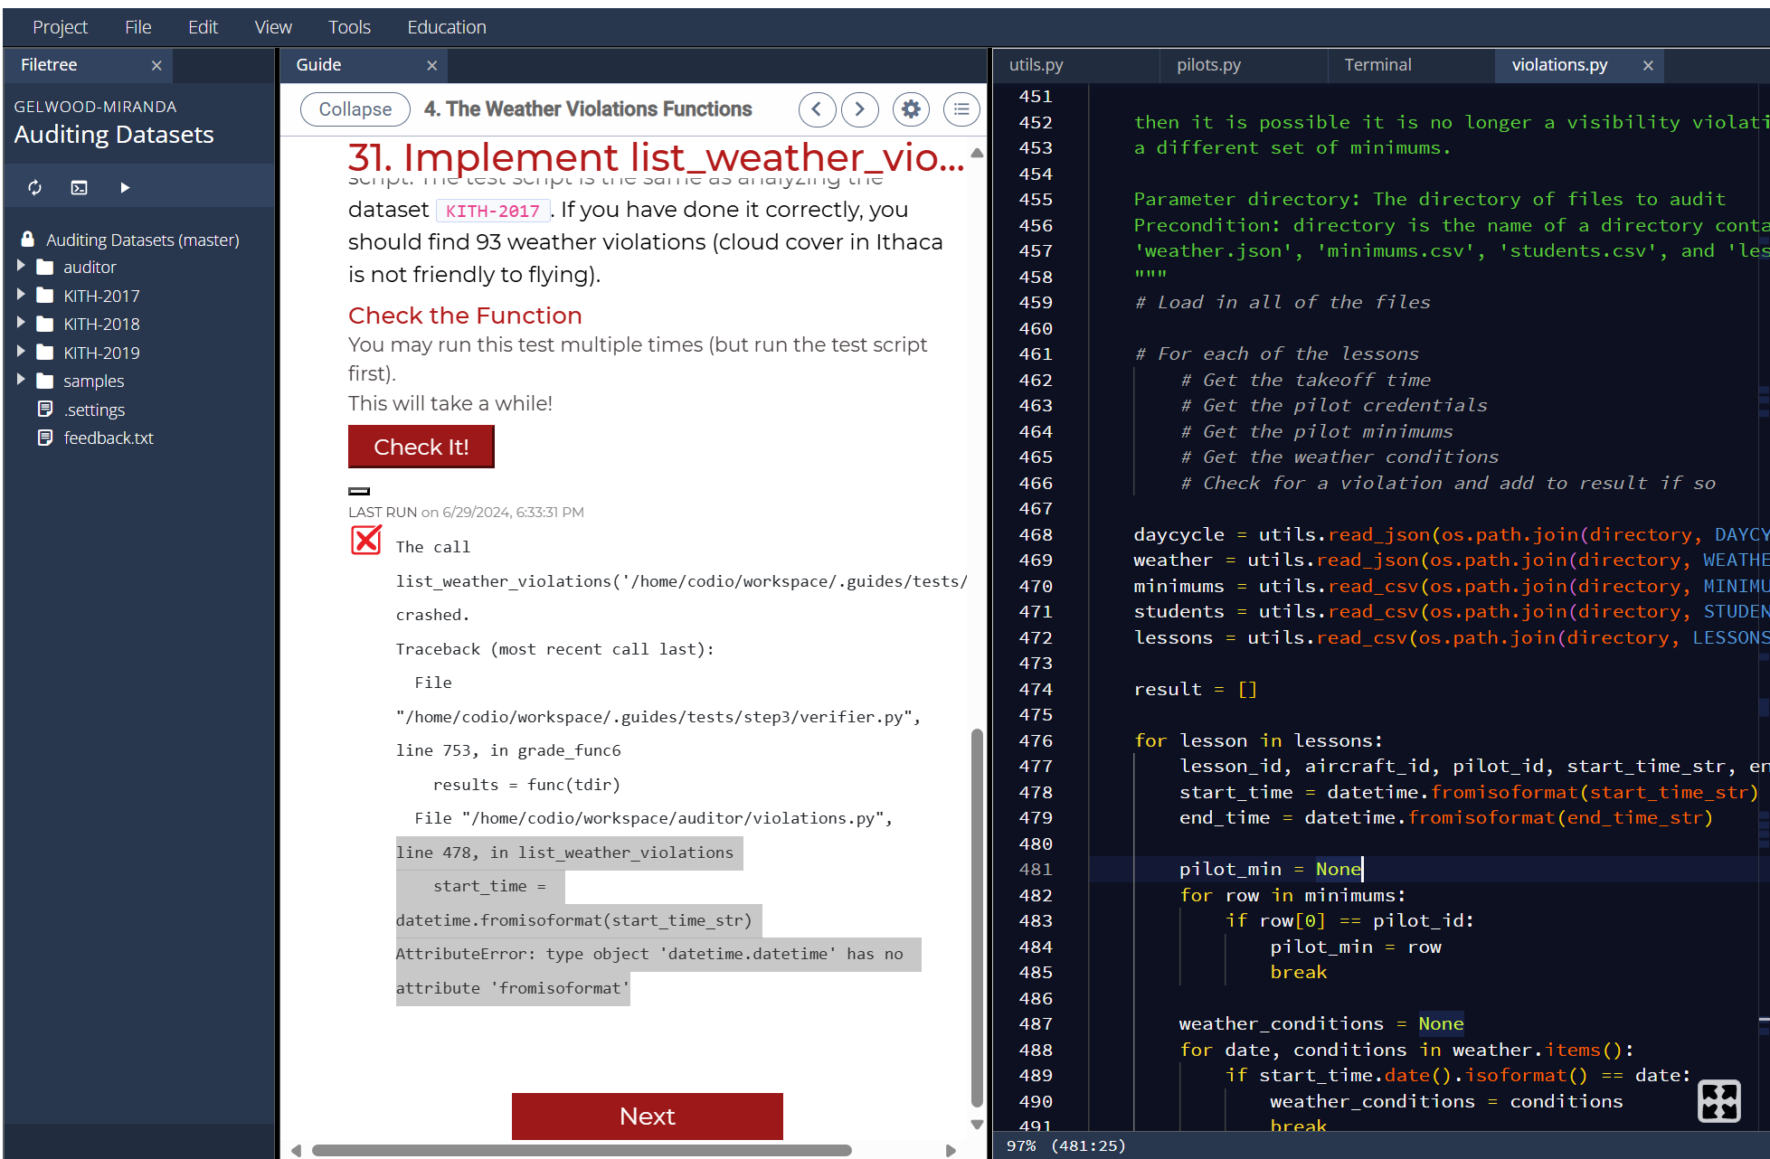1770x1159 pixels.
Task: Open the guide table of contents icon
Action: pyautogui.click(x=961, y=108)
